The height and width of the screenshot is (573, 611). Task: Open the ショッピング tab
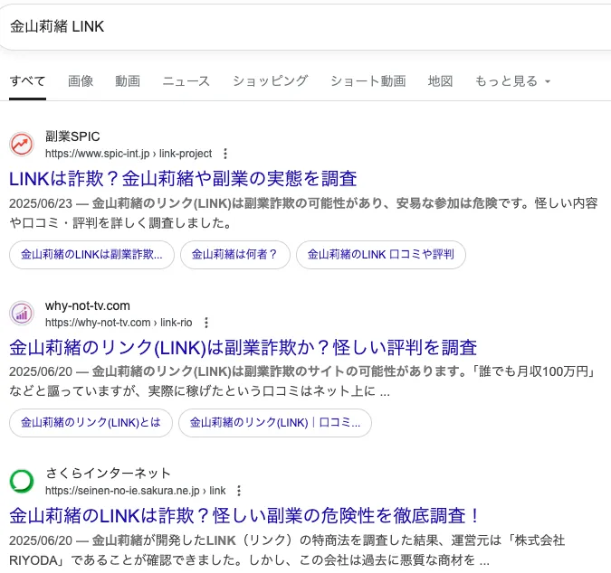click(x=271, y=81)
